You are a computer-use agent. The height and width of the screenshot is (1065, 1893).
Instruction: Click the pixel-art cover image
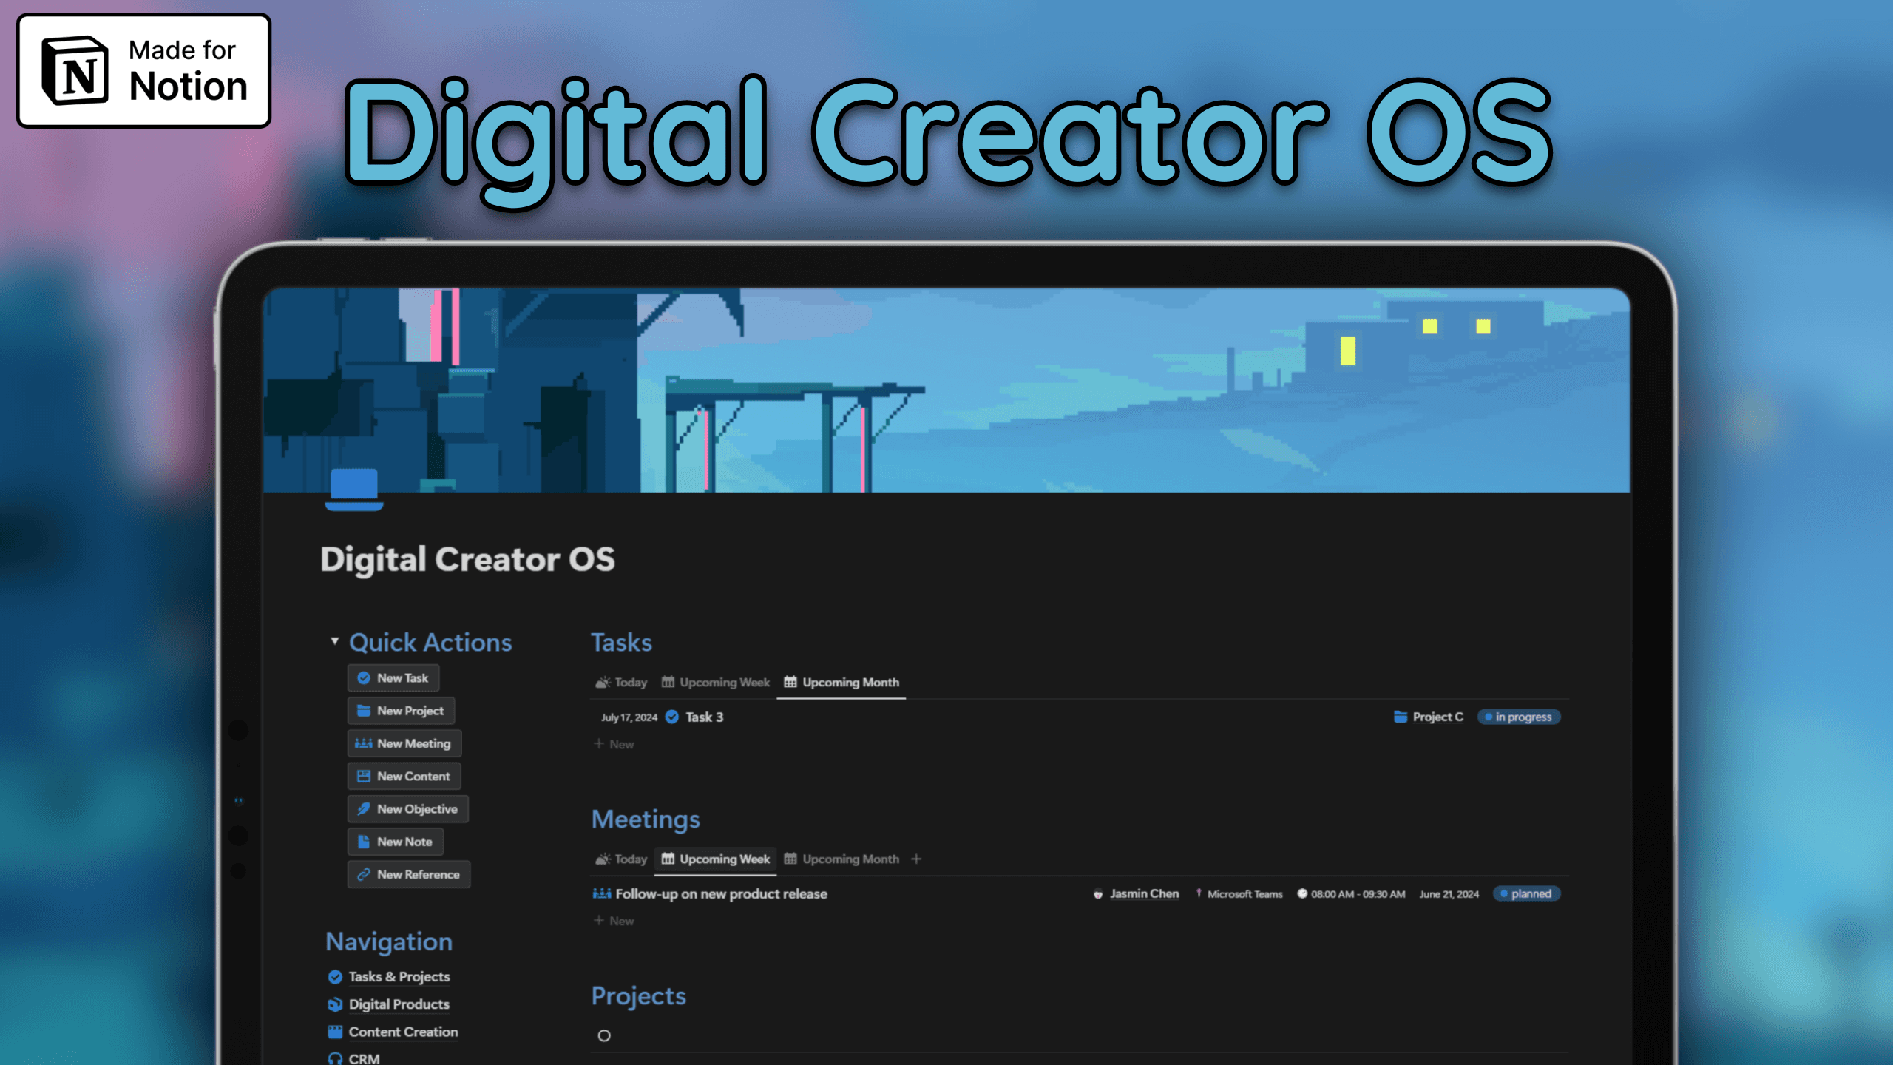coord(946,390)
